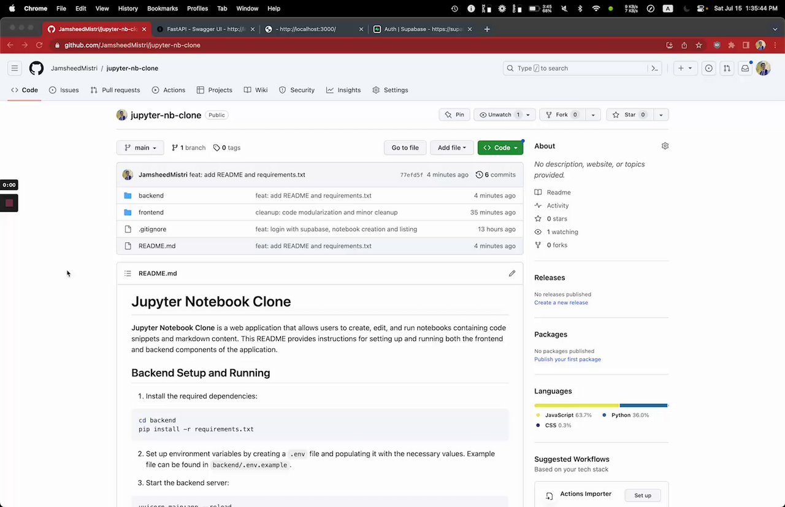Open the Wi-Fi status icon in the menu bar
The height and width of the screenshot is (507, 785).
point(595,9)
